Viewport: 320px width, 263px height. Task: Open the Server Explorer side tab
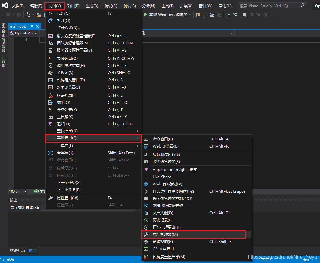pyautogui.click(x=3, y=37)
